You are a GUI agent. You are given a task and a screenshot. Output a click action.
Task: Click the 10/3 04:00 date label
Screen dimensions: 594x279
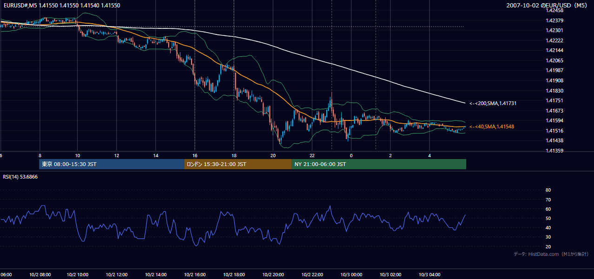click(x=429, y=274)
